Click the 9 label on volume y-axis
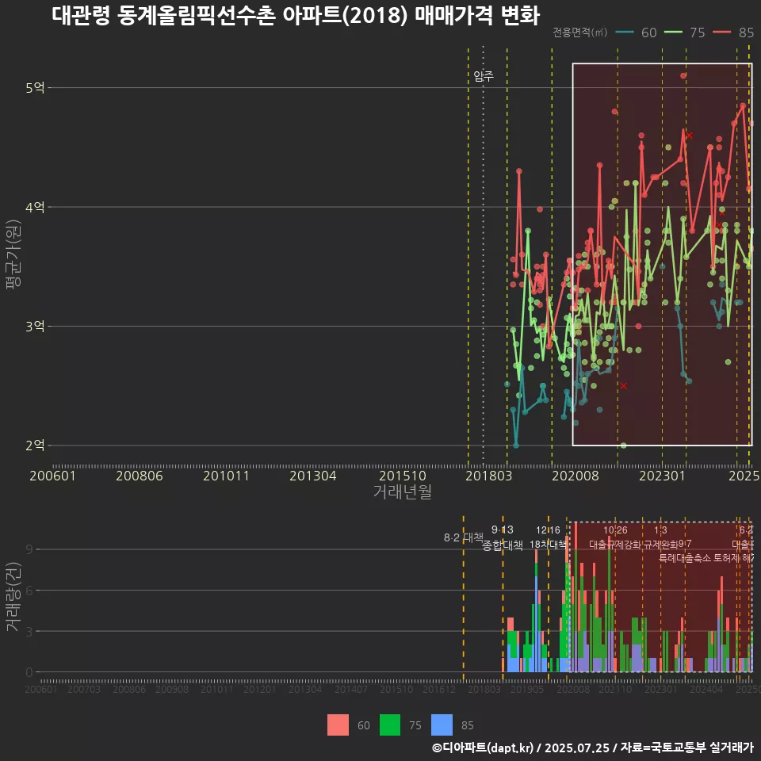Screen dimensions: 761x761 coord(29,549)
